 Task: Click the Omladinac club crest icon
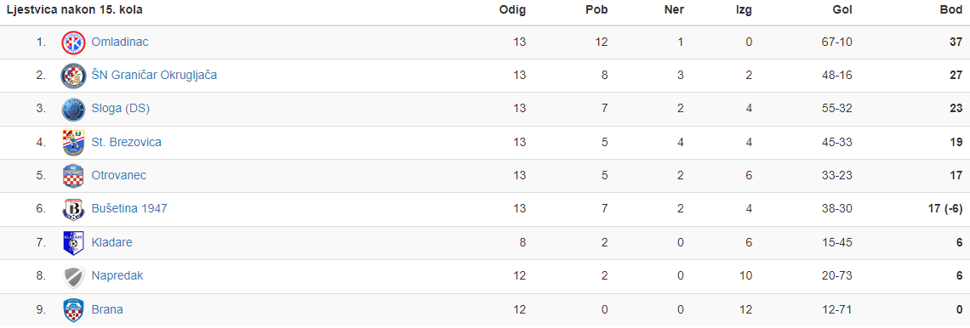73,42
